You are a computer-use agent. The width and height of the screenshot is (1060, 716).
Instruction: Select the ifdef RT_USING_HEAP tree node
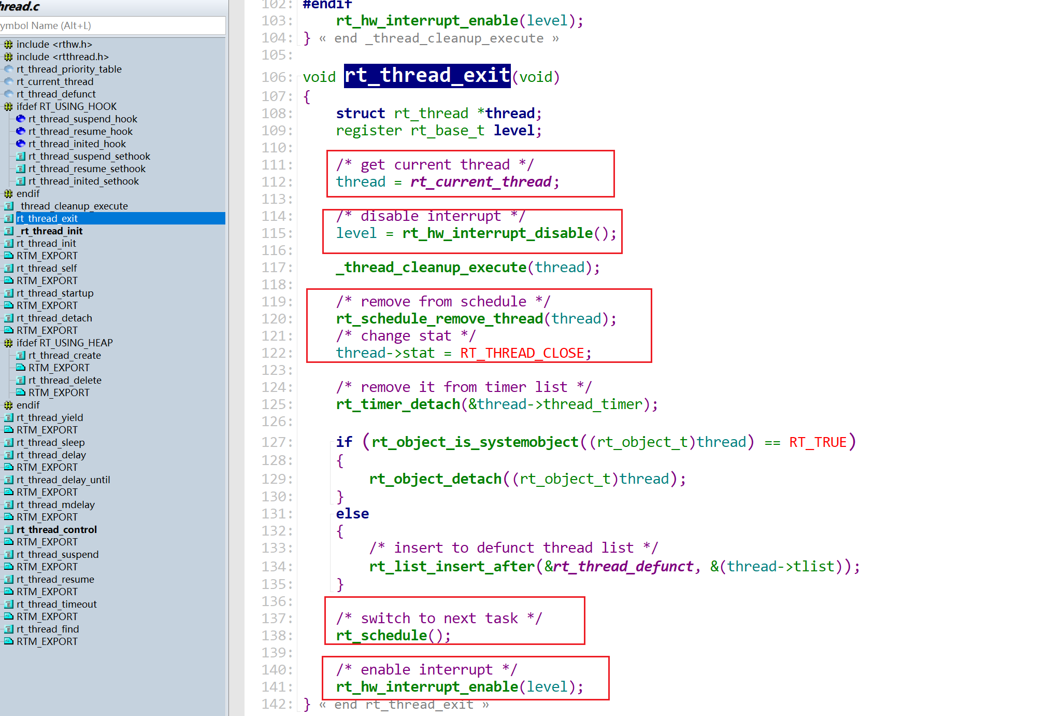pyautogui.click(x=64, y=343)
